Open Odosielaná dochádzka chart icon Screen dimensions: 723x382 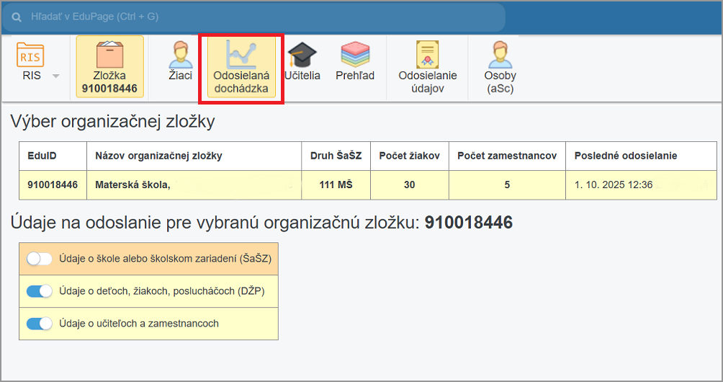(x=241, y=55)
